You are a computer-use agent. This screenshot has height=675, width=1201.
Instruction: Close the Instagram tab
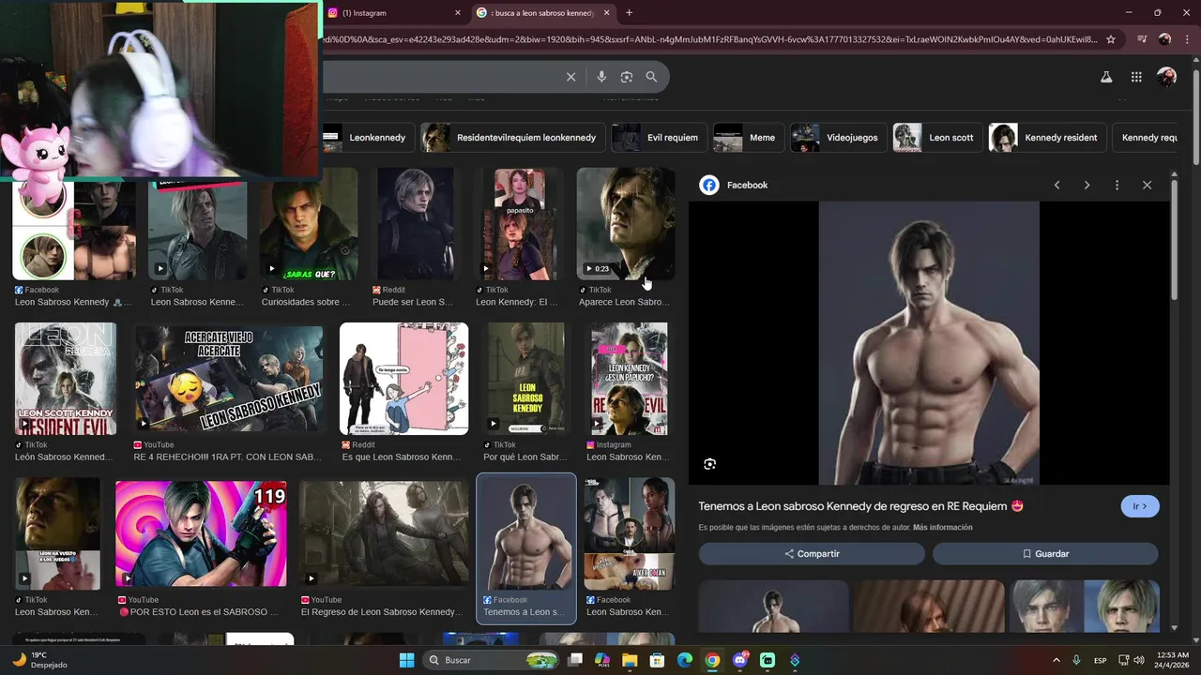pos(458,13)
